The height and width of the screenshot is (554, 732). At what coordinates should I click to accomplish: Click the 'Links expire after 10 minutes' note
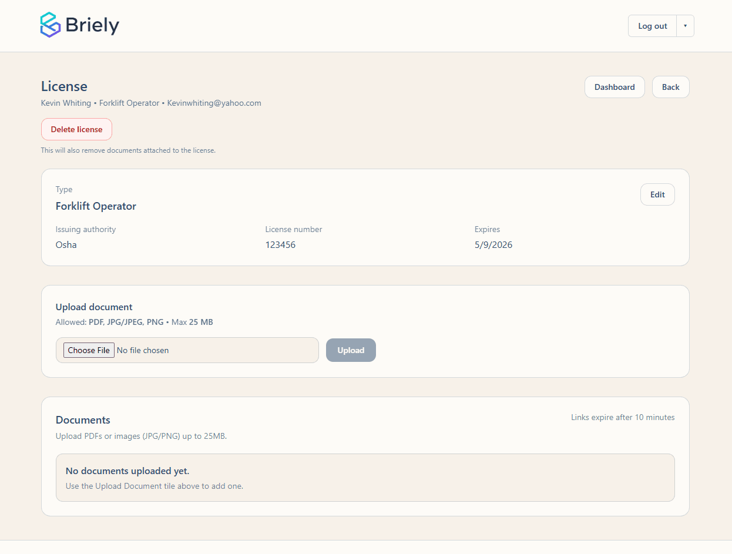tap(623, 418)
